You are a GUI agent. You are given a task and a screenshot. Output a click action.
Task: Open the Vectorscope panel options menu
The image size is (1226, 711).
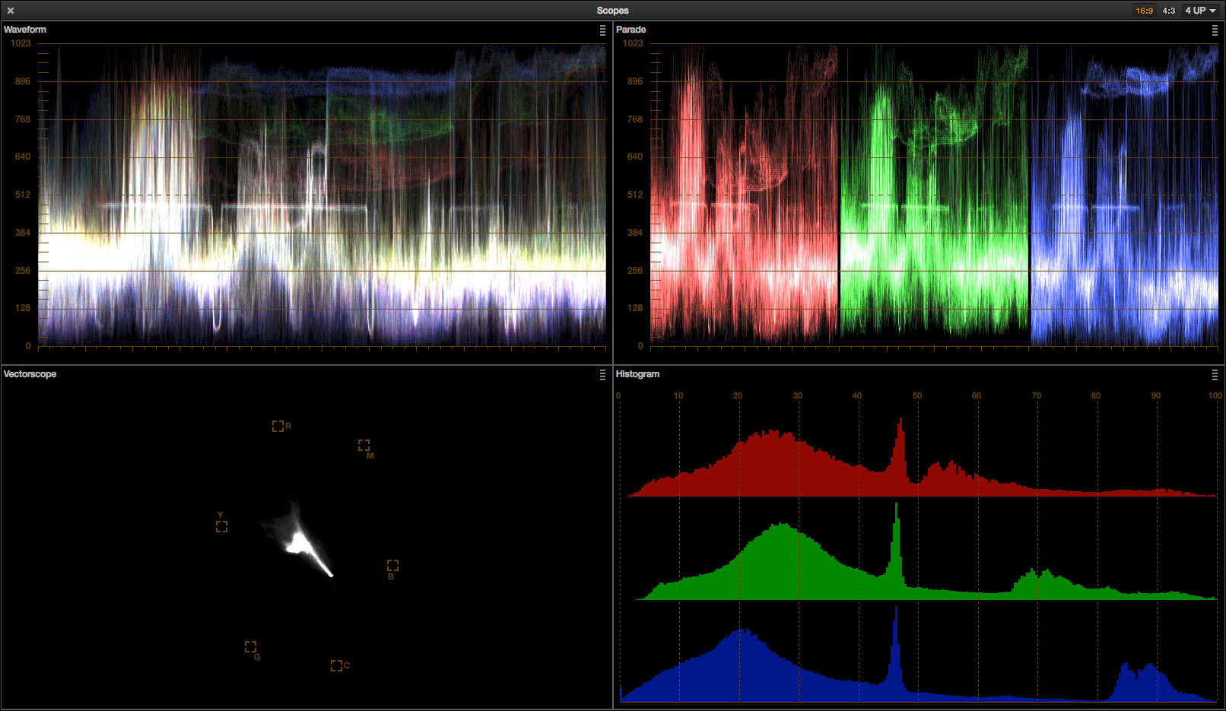602,375
